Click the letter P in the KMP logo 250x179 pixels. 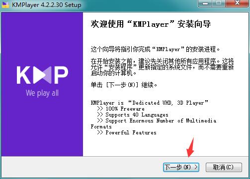pyautogui.click(x=61, y=75)
